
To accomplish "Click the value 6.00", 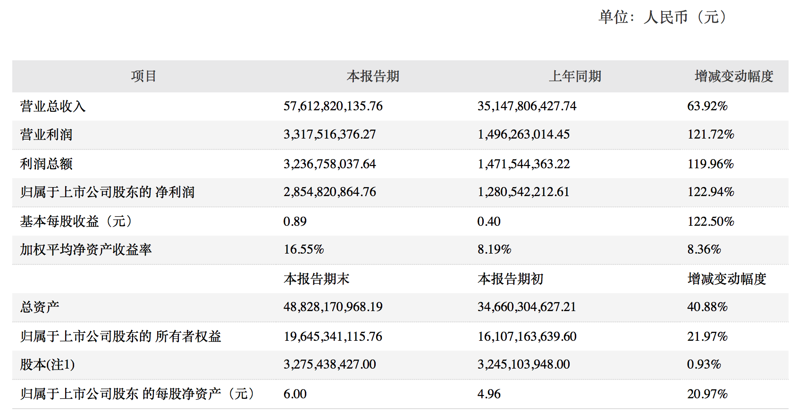I will (295, 394).
